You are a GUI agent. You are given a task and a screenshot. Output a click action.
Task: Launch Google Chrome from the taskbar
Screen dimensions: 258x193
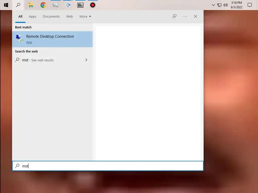click(x=43, y=5)
